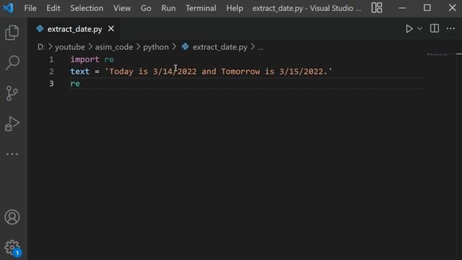
Task: Click the VS Code logo icon
Action: [x=8, y=8]
